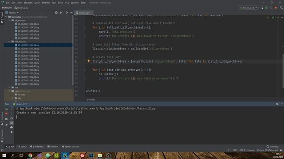Open the Refactor menu

coord(46,3)
